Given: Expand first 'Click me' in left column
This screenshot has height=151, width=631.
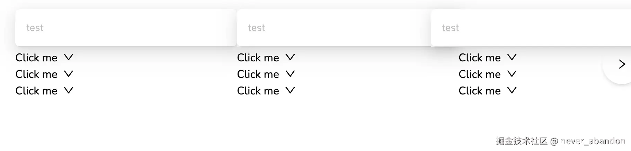Looking at the screenshot, I should point(37,58).
